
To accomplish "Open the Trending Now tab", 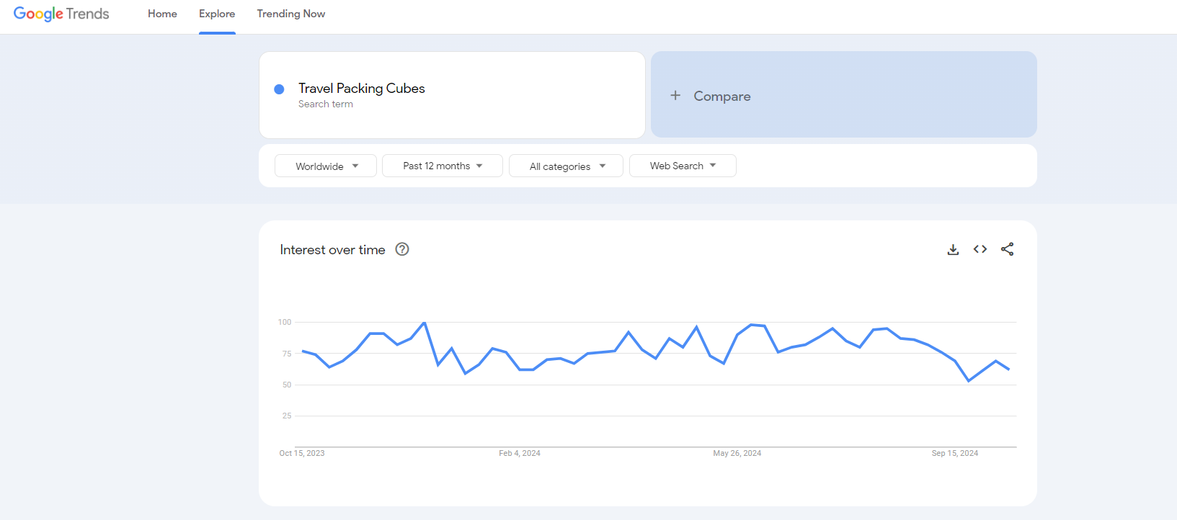I will tap(291, 14).
